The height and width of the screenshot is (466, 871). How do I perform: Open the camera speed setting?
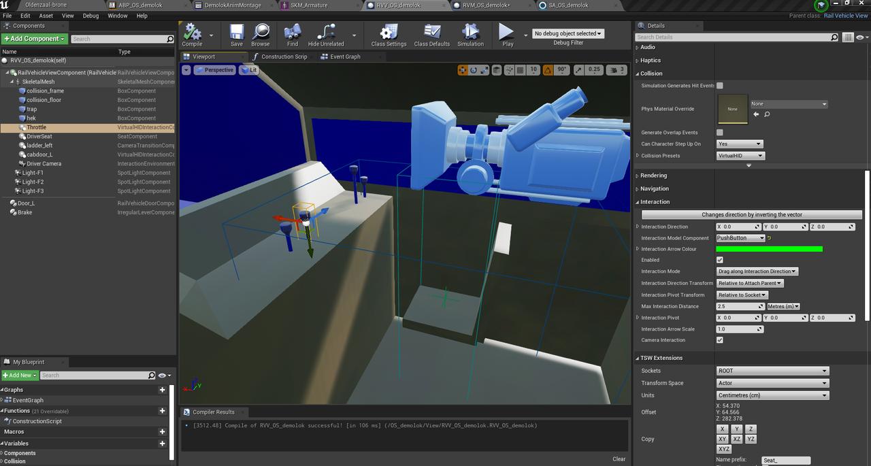(x=617, y=69)
